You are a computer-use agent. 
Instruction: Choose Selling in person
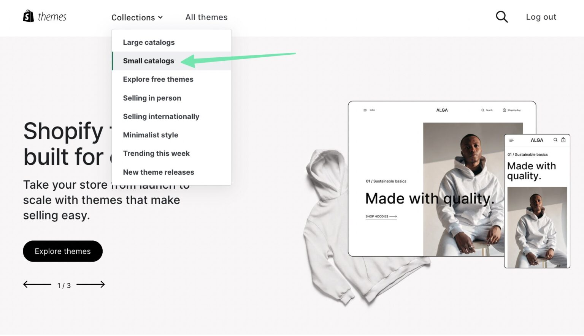(x=152, y=98)
